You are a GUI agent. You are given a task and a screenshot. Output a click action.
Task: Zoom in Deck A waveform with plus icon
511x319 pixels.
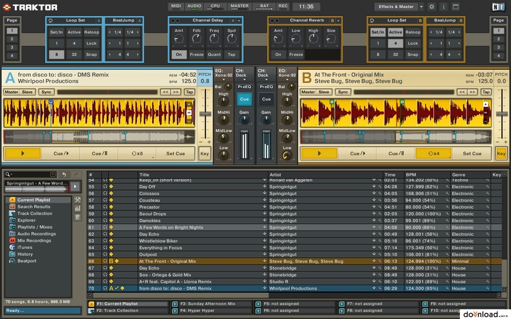tap(189, 105)
